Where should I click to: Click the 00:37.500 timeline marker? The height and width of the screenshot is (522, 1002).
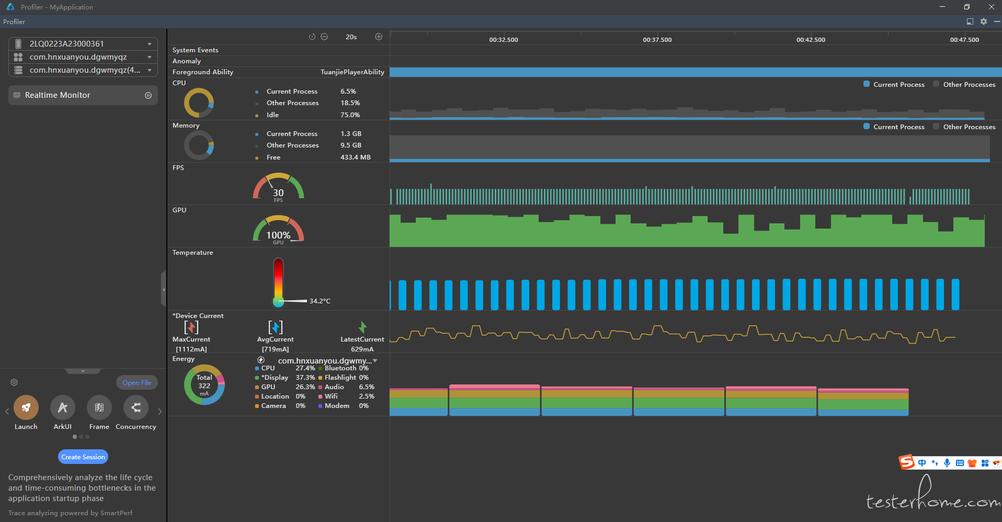(x=657, y=39)
